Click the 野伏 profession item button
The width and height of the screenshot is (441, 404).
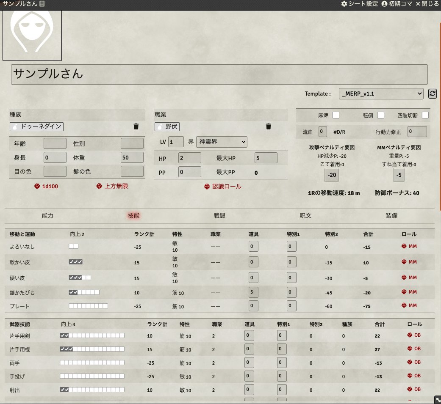point(167,126)
